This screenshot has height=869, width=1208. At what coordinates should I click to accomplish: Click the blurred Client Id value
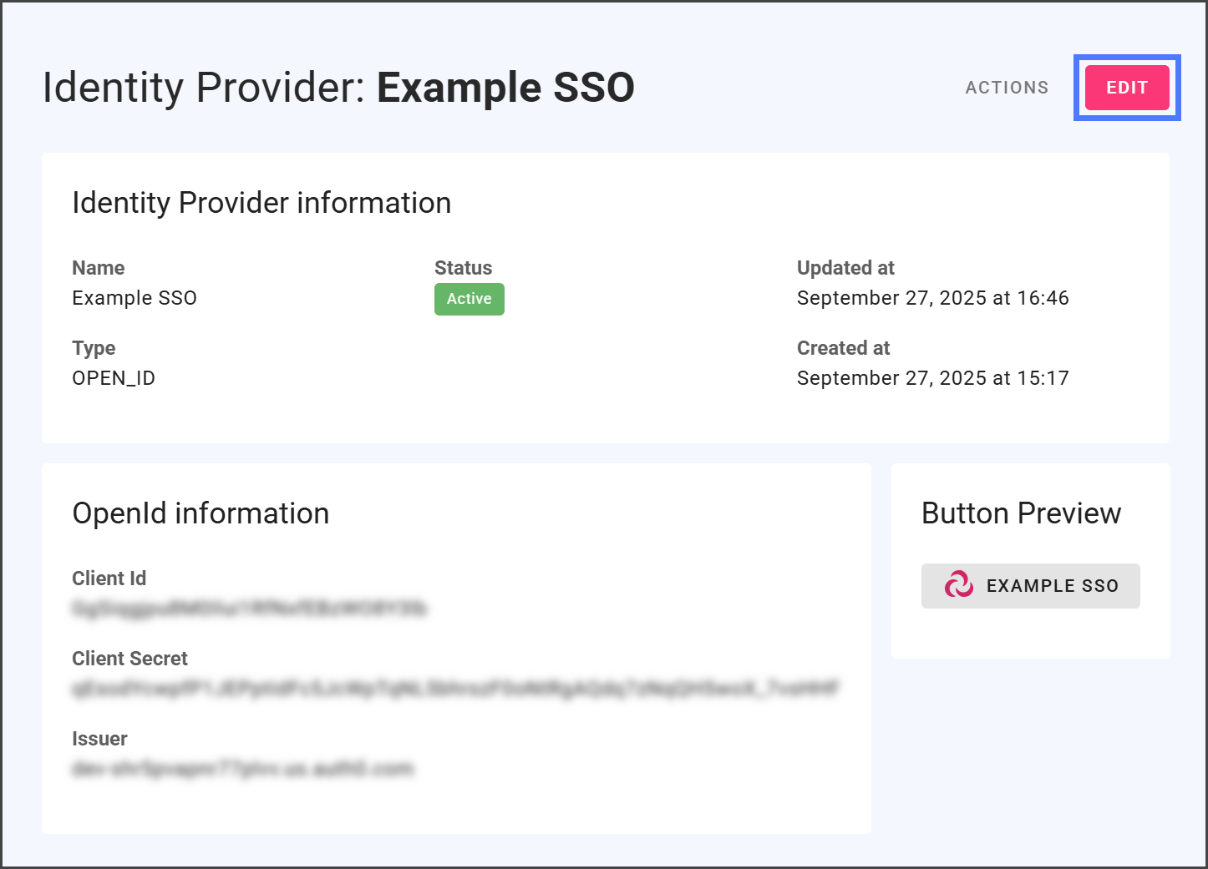[249, 609]
